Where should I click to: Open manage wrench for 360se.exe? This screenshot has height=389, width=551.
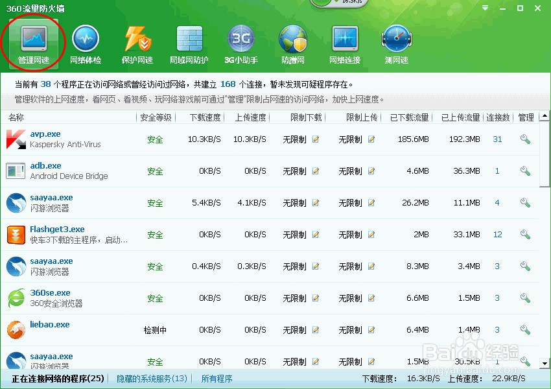click(525, 298)
